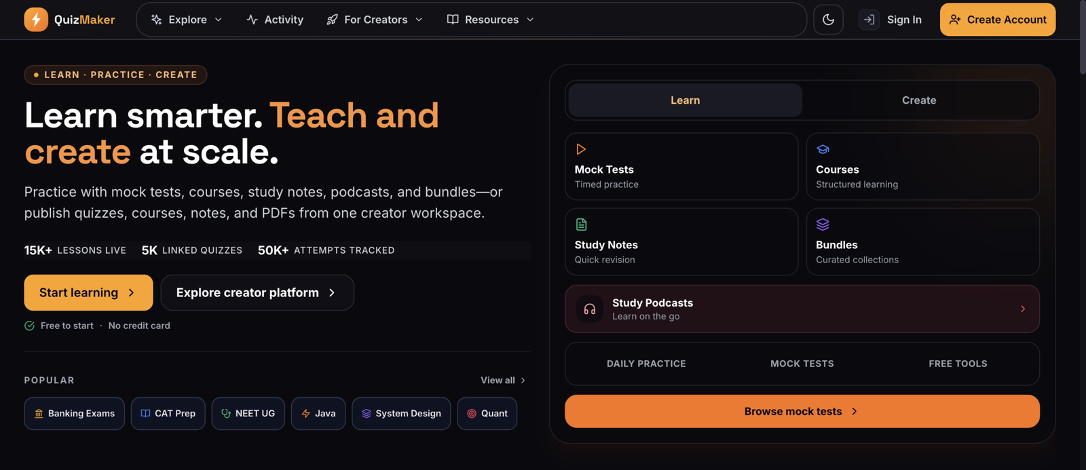The image size is (1086, 470).
Task: Click the LEARN · PRACTICE · CREATE badge
Action: coord(115,75)
